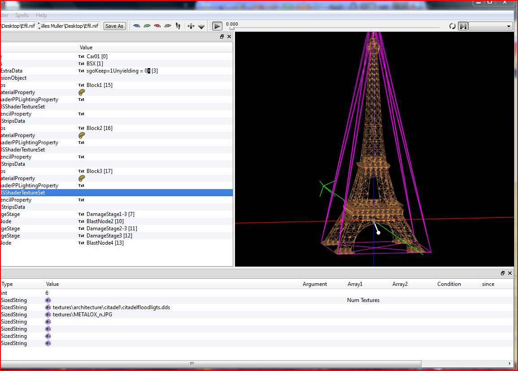
Task: Click the bottom horizontal scrollbar thumb
Action: coord(211,363)
